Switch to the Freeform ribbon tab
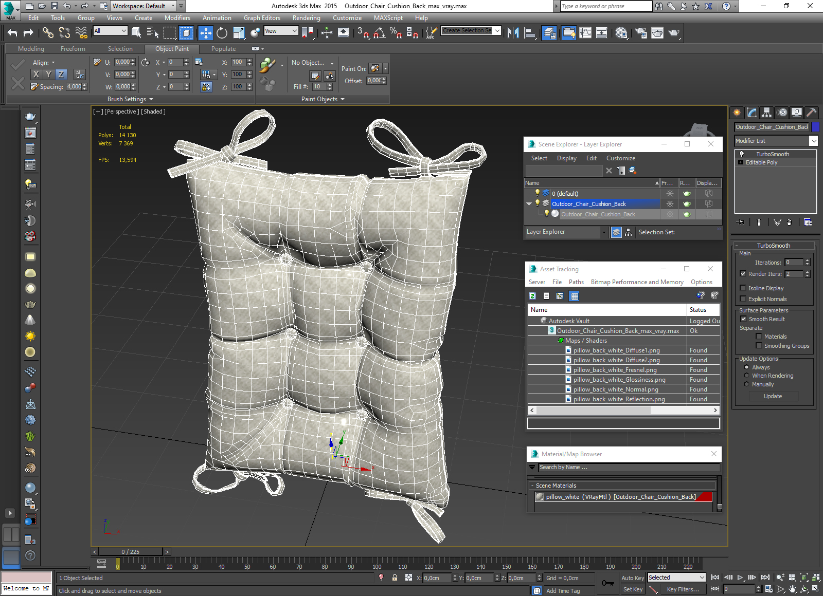 73,49
